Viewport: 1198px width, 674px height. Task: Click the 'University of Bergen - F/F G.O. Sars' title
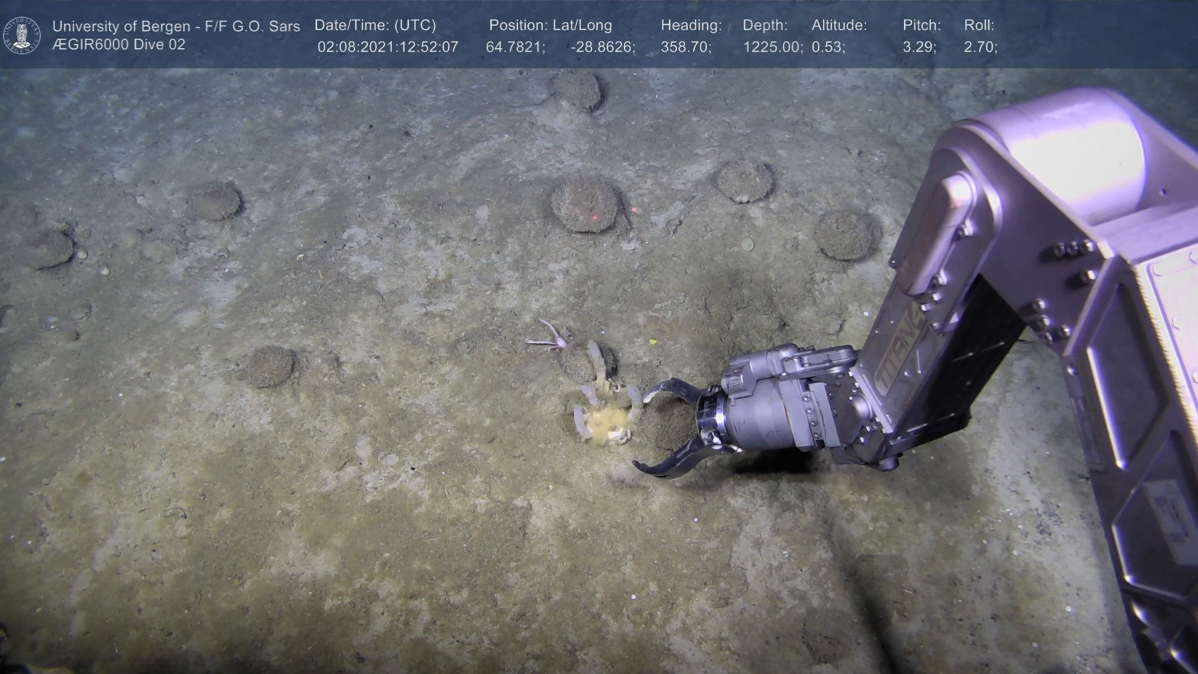point(176,26)
